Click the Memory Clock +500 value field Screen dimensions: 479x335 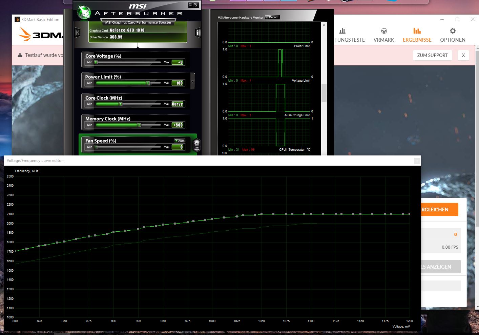(178, 125)
